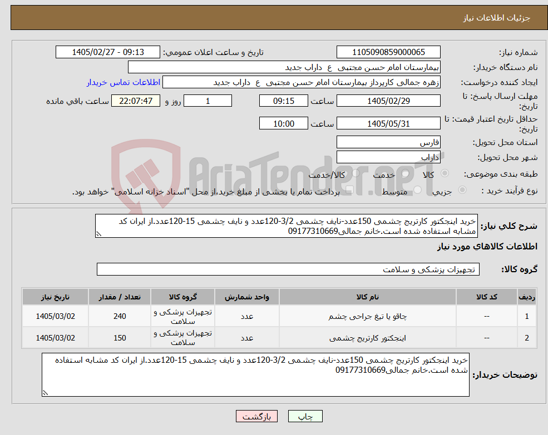Click the buyer explanations textarea
548x435 pixels.
point(255,374)
